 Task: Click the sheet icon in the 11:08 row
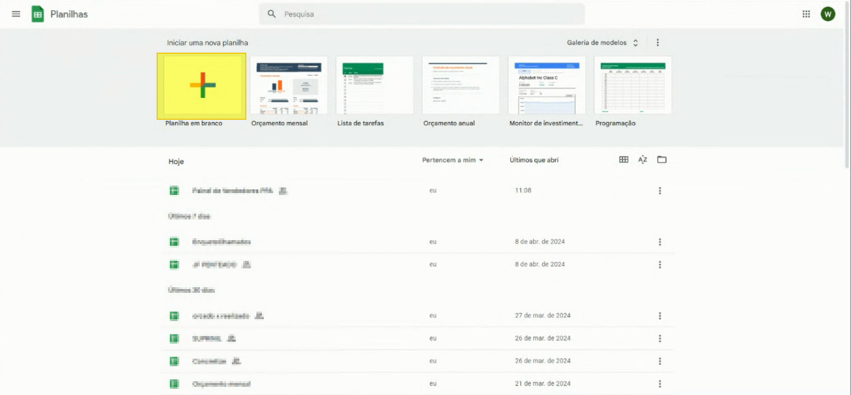tap(174, 191)
